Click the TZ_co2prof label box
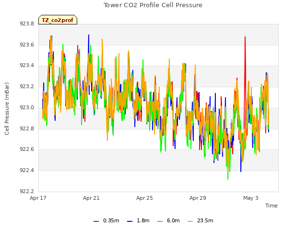The width and height of the screenshot is (307, 230). click(x=58, y=20)
